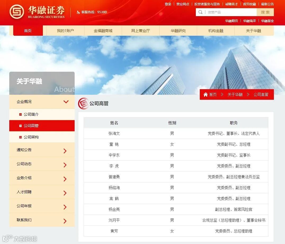Screen dimensions: 285x244
Task: Click the 姓名 column header
Action: [x=114, y=123]
